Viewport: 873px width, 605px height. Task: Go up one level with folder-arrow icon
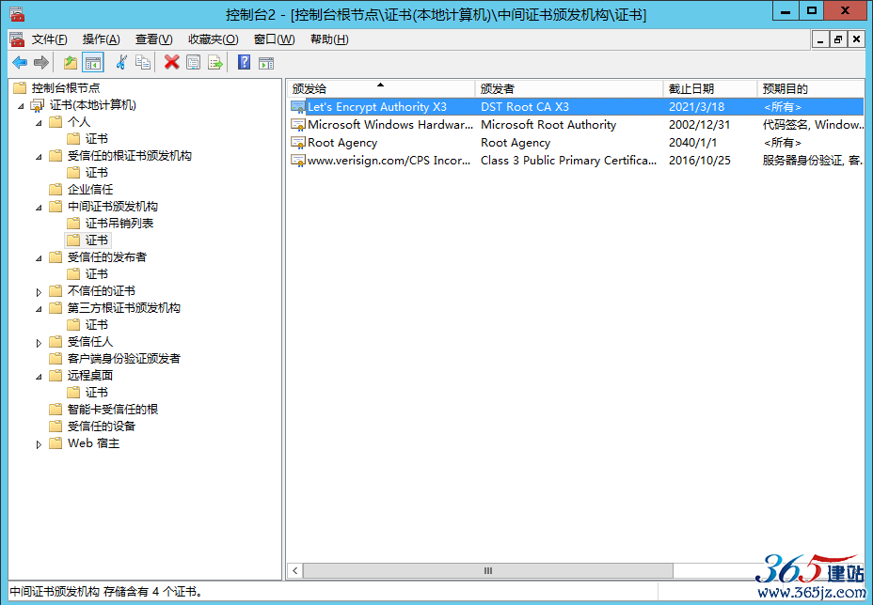click(x=71, y=62)
